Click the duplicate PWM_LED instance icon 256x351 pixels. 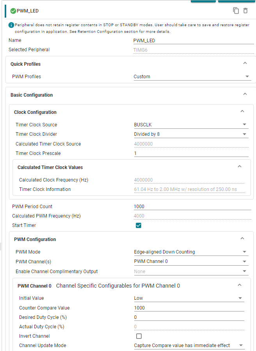(x=236, y=11)
